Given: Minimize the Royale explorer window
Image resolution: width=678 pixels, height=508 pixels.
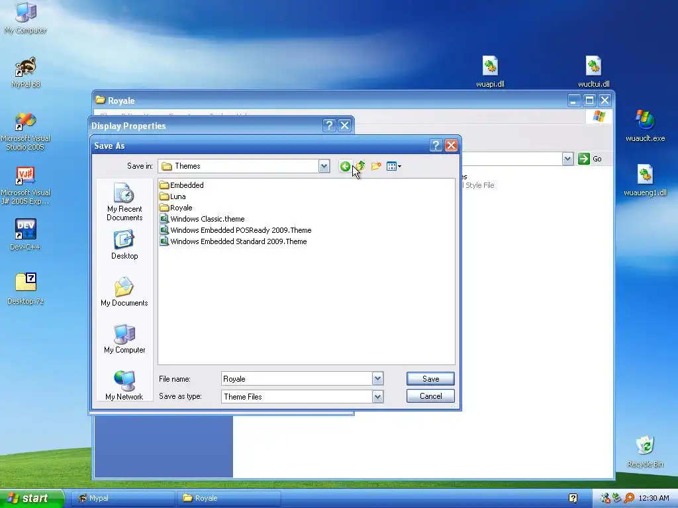Looking at the screenshot, I should tap(574, 101).
